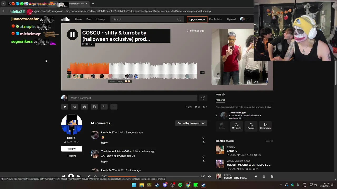This screenshot has height=189, width=337.
Task: Click the Follow button under STIFFY
Action: [x=72, y=149]
